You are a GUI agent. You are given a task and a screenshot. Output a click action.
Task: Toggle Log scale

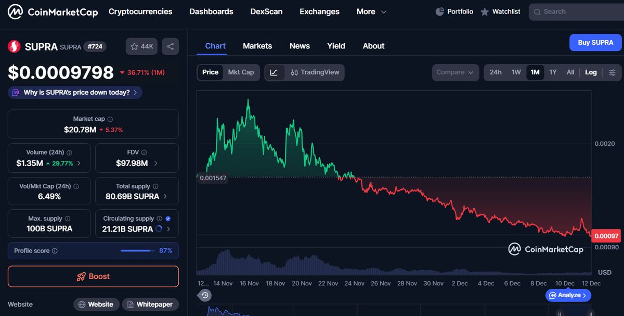tap(591, 72)
